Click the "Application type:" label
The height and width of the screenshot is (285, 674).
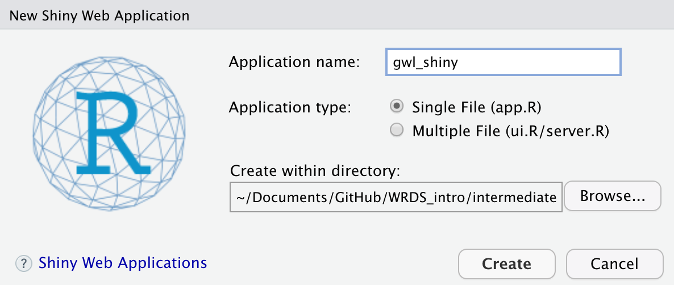point(290,107)
